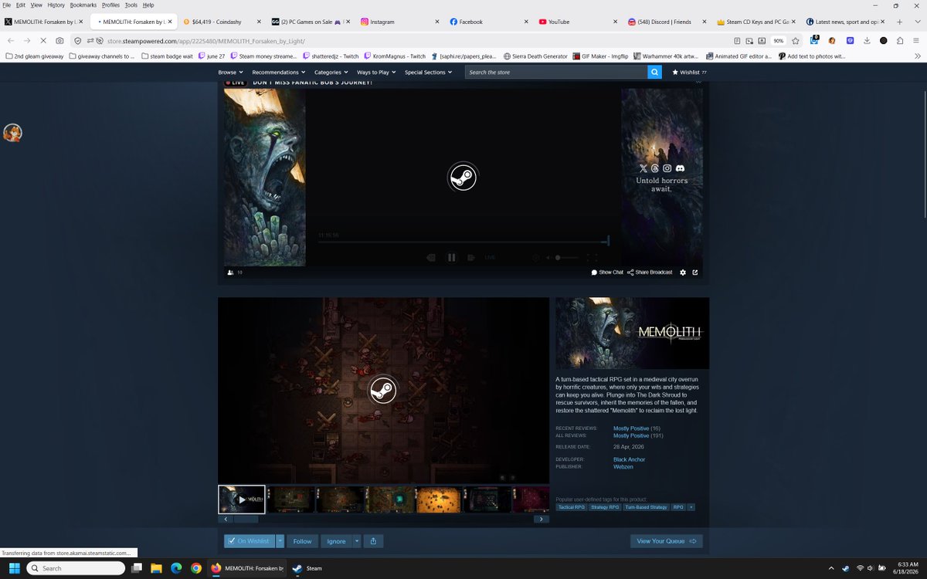
Task: Open the On Wishlist dropdown arrow
Action: pyautogui.click(x=280, y=541)
